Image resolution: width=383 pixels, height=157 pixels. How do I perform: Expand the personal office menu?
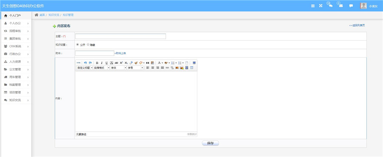(x=16, y=23)
